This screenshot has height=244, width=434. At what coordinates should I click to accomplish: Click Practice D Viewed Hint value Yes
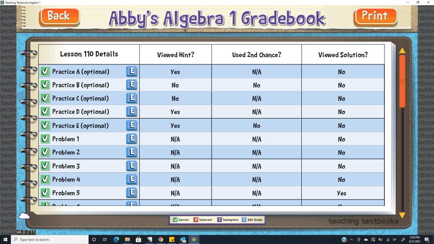(x=175, y=112)
